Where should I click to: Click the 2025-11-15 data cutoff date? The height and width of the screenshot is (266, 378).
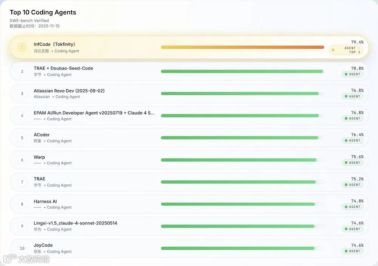coord(49,26)
